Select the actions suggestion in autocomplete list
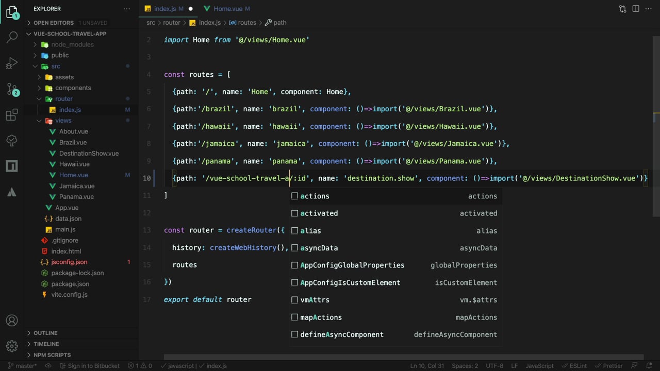 pos(395,196)
